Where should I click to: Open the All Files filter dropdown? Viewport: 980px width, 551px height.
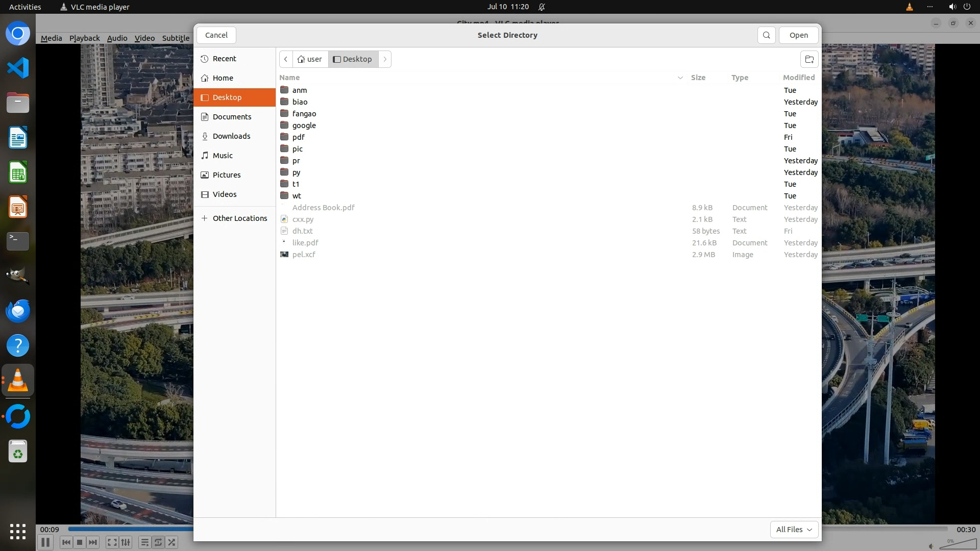coord(794,530)
